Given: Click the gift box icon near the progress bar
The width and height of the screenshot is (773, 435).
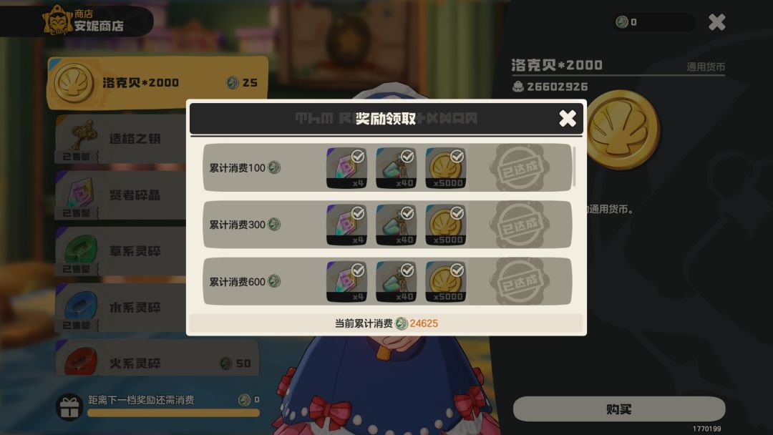Looking at the screenshot, I should [x=69, y=407].
